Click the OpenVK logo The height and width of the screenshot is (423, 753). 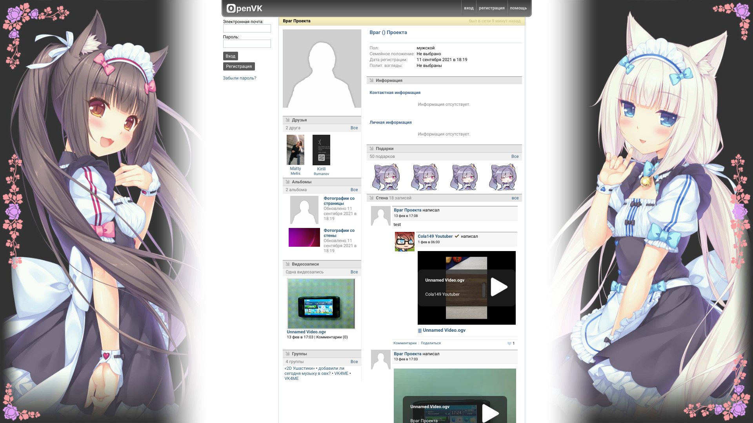tap(244, 8)
